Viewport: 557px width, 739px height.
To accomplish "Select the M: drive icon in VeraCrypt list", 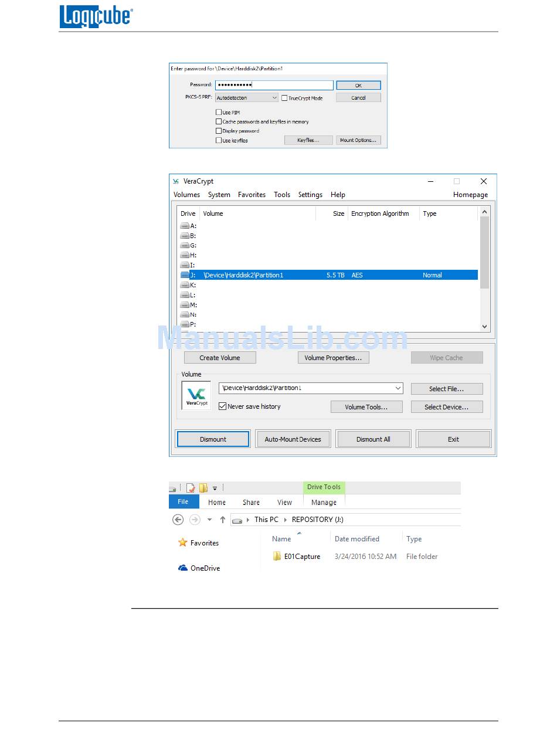I will click(x=185, y=305).
